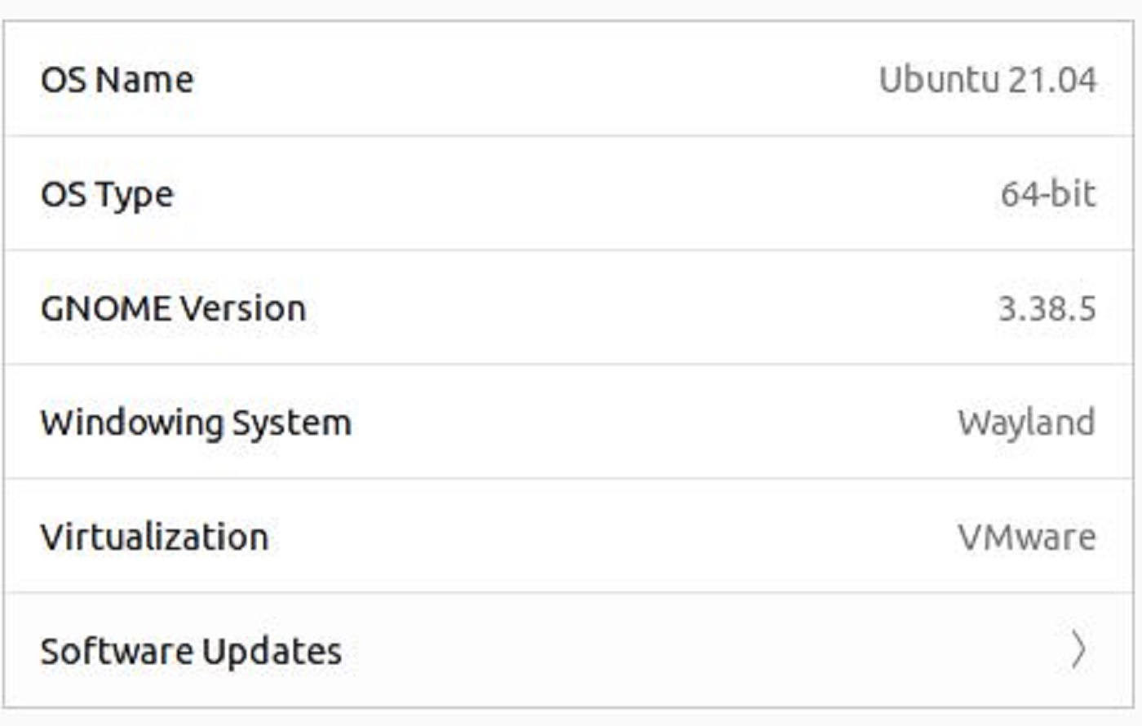Screen dimensions: 1142x726
Task: Click the 64-bit OS type value
Action: 1048,194
